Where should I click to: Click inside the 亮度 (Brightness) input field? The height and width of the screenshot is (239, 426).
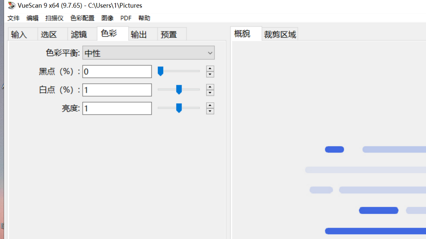click(116, 108)
